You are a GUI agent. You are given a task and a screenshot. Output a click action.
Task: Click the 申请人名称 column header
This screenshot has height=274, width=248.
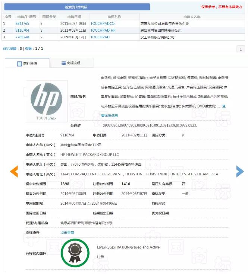(192, 17)
